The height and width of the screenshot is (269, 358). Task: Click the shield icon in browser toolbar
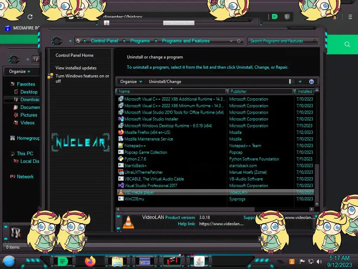click(x=287, y=16)
